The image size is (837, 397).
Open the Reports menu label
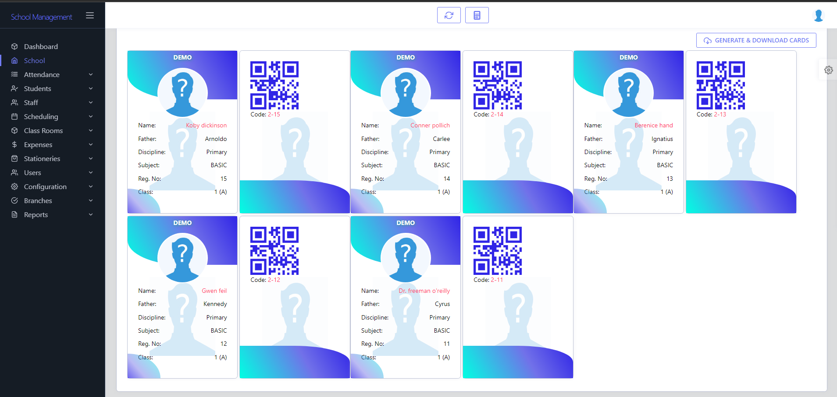36,214
